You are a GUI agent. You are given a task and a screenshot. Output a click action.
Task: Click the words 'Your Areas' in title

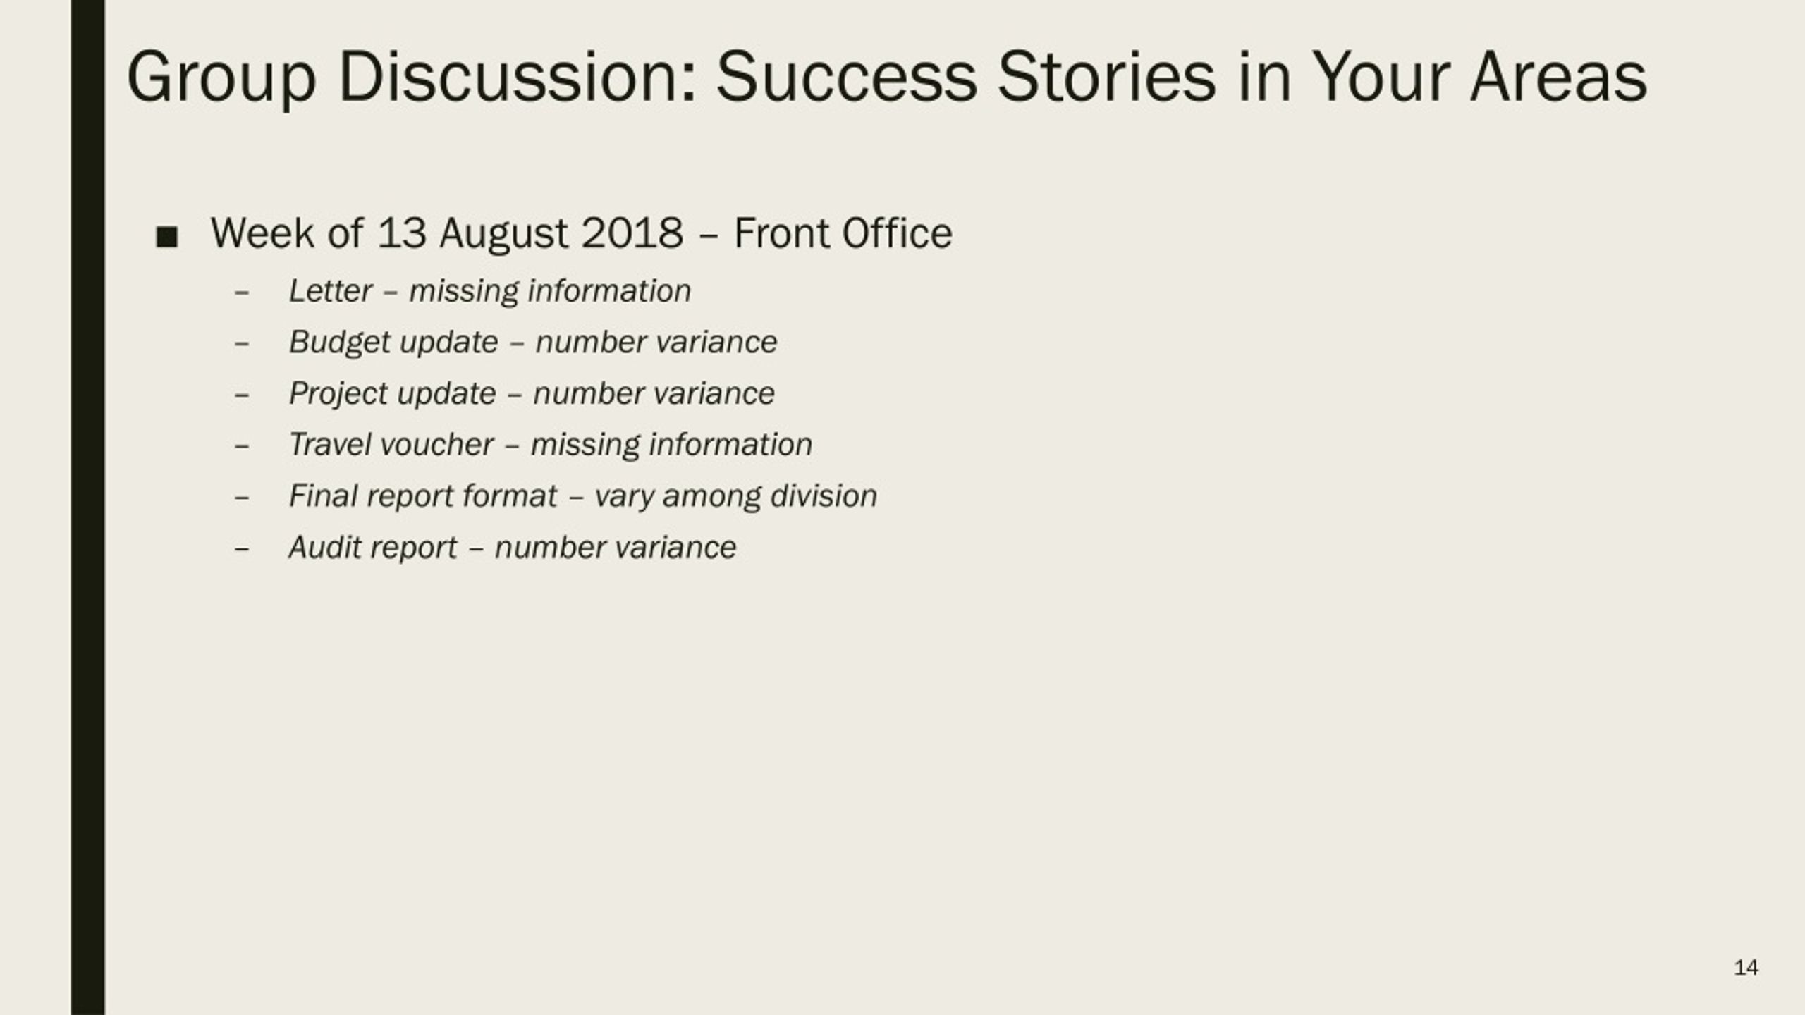1479,77
